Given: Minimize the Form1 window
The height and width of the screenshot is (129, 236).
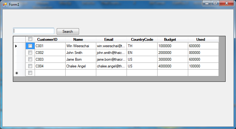Looking at the screenshot, I should point(207,3).
